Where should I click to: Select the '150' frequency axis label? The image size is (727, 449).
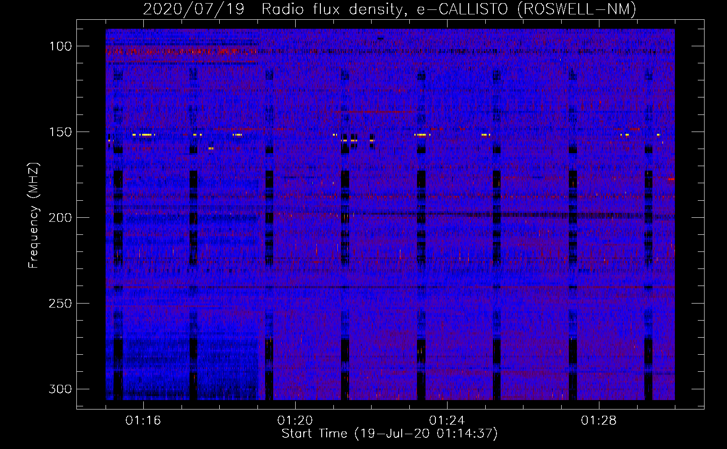point(60,132)
